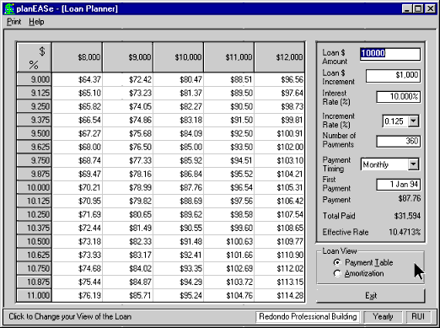Click the $114.28 table cell
The height and width of the screenshot is (328, 440).
point(280,295)
